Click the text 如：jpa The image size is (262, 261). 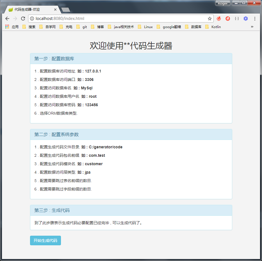84,173
